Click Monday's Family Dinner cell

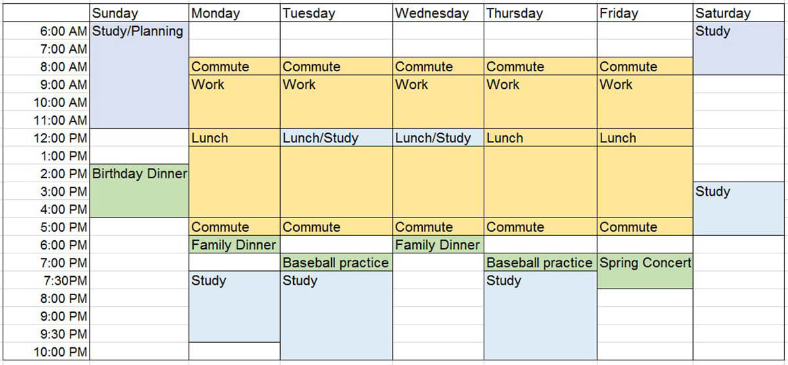[234, 245]
